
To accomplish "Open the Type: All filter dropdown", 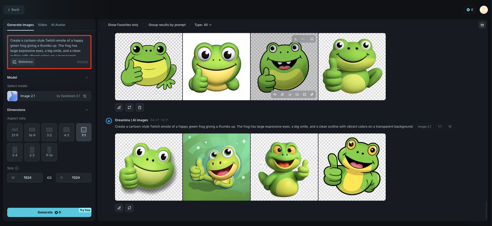I will 203,25.
